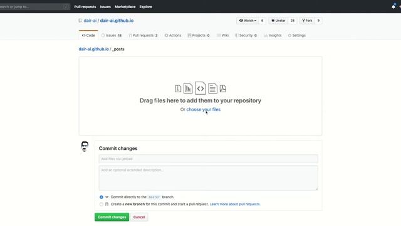This screenshot has width=401, height=226.
Task: Click the commit icon beside the master option
Action: 107,196
